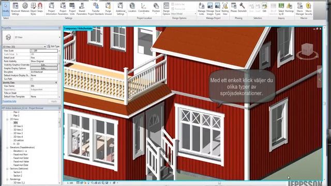Select K - 3D view

coord(17,144)
